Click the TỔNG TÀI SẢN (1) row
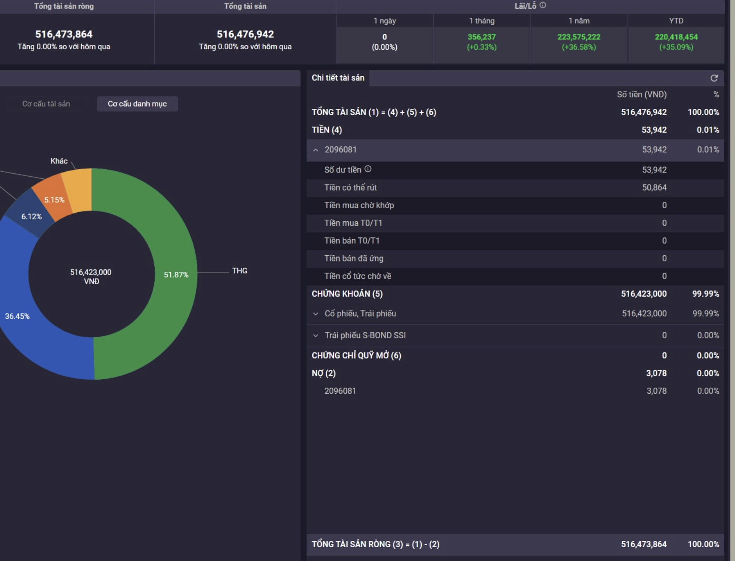 tap(515, 112)
